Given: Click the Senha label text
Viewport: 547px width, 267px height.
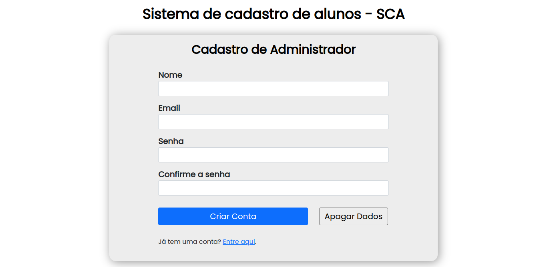Looking at the screenshot, I should click(171, 141).
